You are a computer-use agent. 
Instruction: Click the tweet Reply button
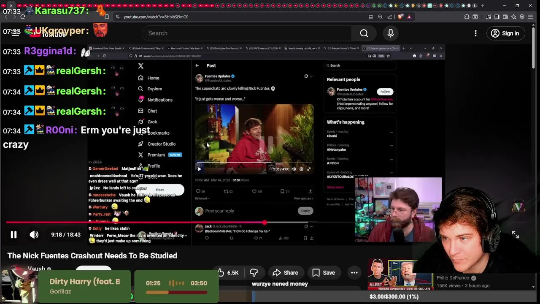305,211
